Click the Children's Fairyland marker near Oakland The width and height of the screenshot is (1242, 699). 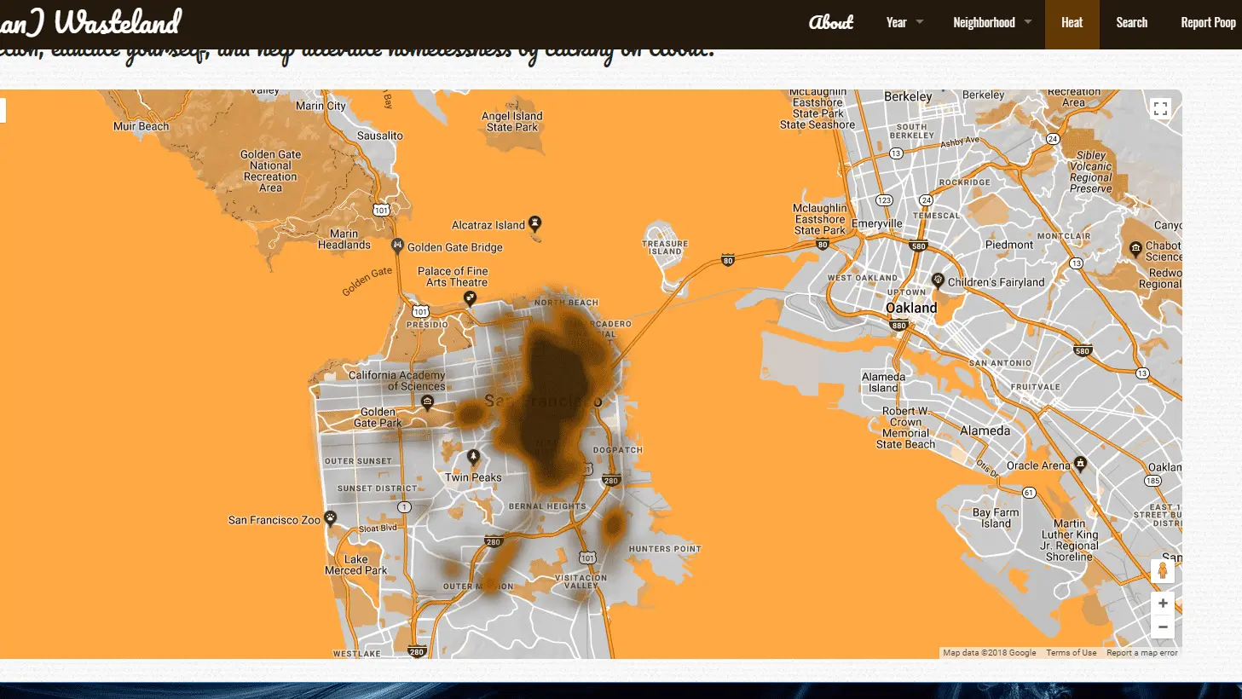(937, 279)
